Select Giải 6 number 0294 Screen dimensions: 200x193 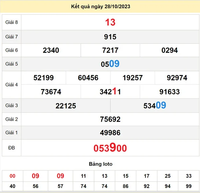click(170, 50)
